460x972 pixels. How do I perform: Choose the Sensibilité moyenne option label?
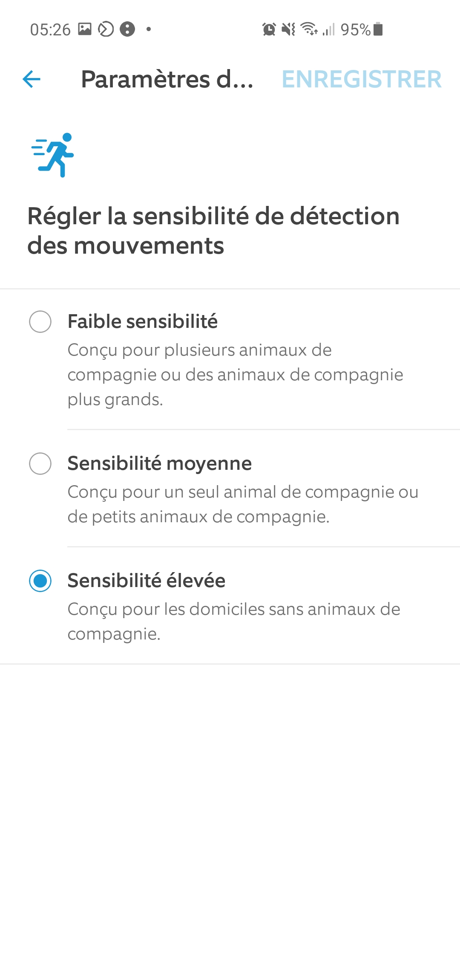[160, 463]
